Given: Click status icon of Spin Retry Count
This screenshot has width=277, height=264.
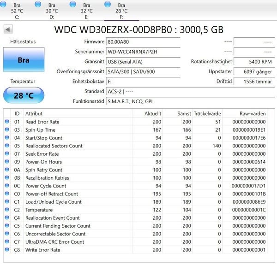Looking at the screenshot, I should 7,170.
